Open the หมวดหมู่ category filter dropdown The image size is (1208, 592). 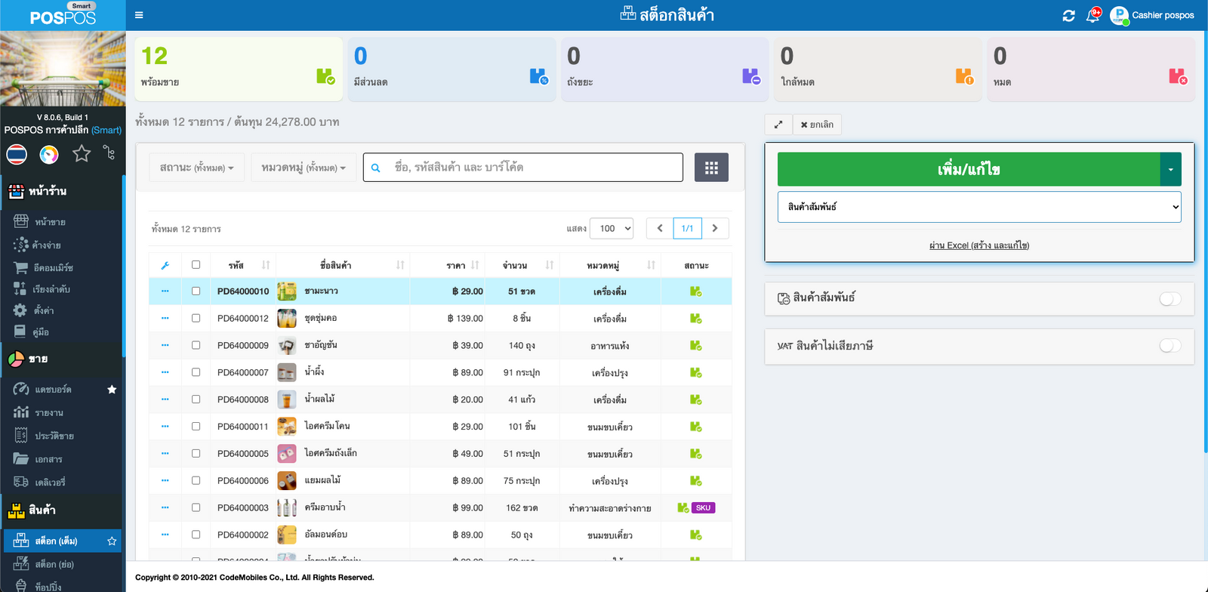303,168
